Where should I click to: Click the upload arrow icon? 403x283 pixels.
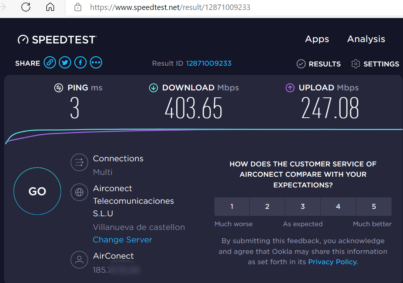(290, 88)
